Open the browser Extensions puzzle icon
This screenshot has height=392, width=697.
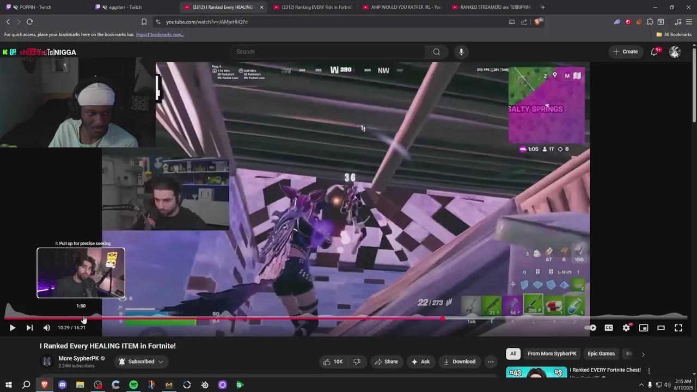(x=650, y=22)
